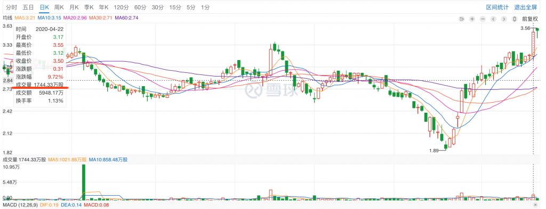Toggle the MA60 moving average label

click(126, 18)
